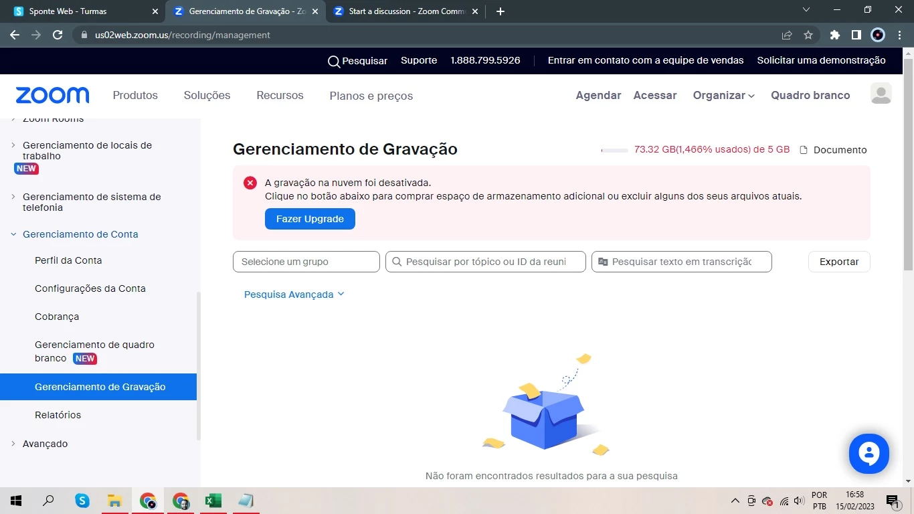Image resolution: width=914 pixels, height=514 pixels.
Task: Open Produtos menu
Action: 135,95
